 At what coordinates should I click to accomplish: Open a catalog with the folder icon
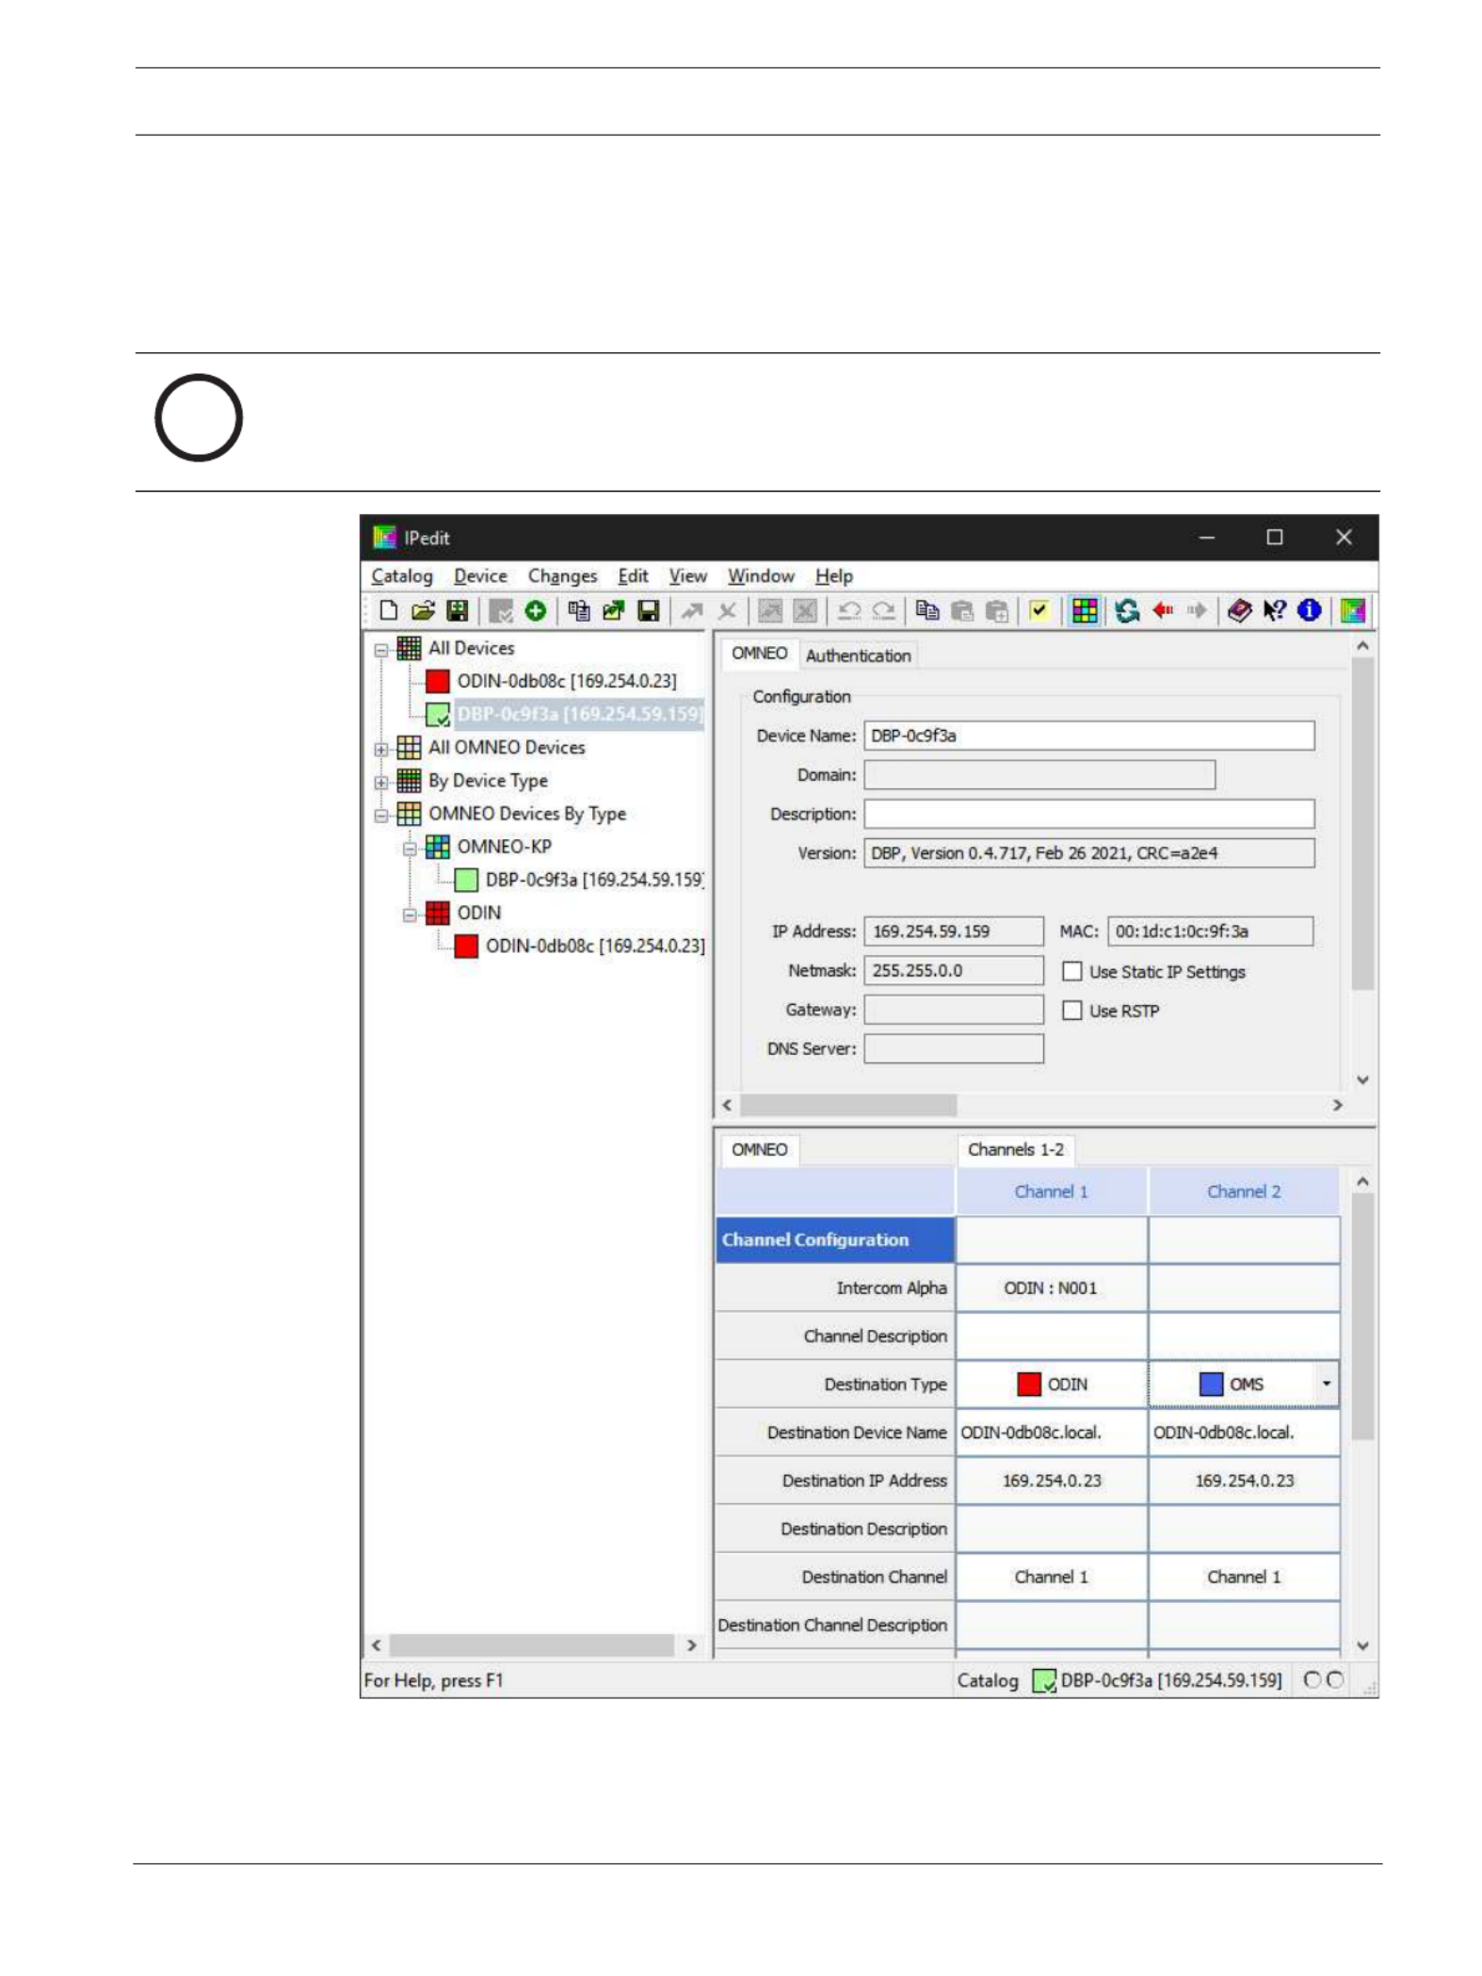tap(423, 611)
